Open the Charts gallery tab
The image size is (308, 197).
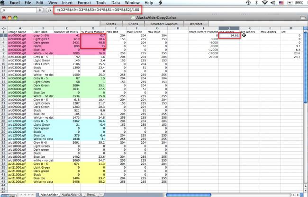[134, 23]
